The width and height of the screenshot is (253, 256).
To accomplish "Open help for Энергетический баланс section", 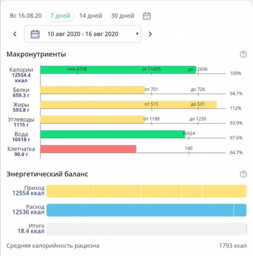I will coord(243,174).
